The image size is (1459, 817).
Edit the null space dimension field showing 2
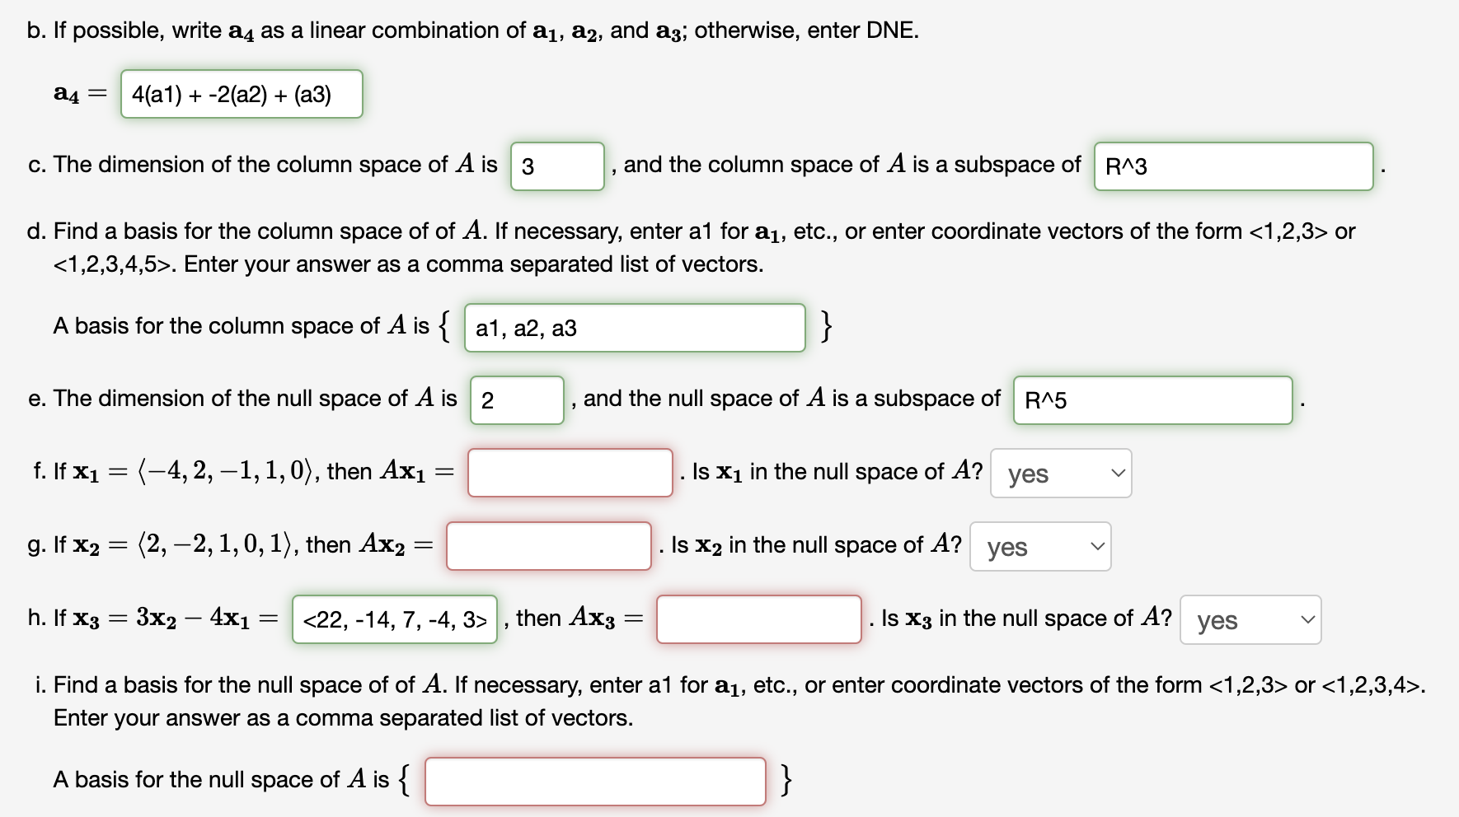[x=516, y=399]
